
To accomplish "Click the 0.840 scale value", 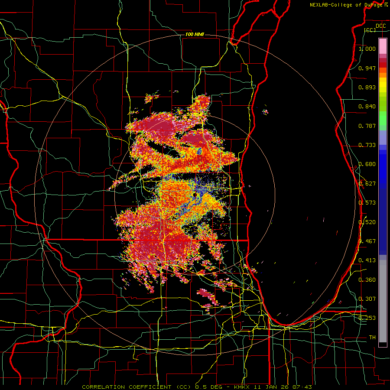I will [367, 107].
